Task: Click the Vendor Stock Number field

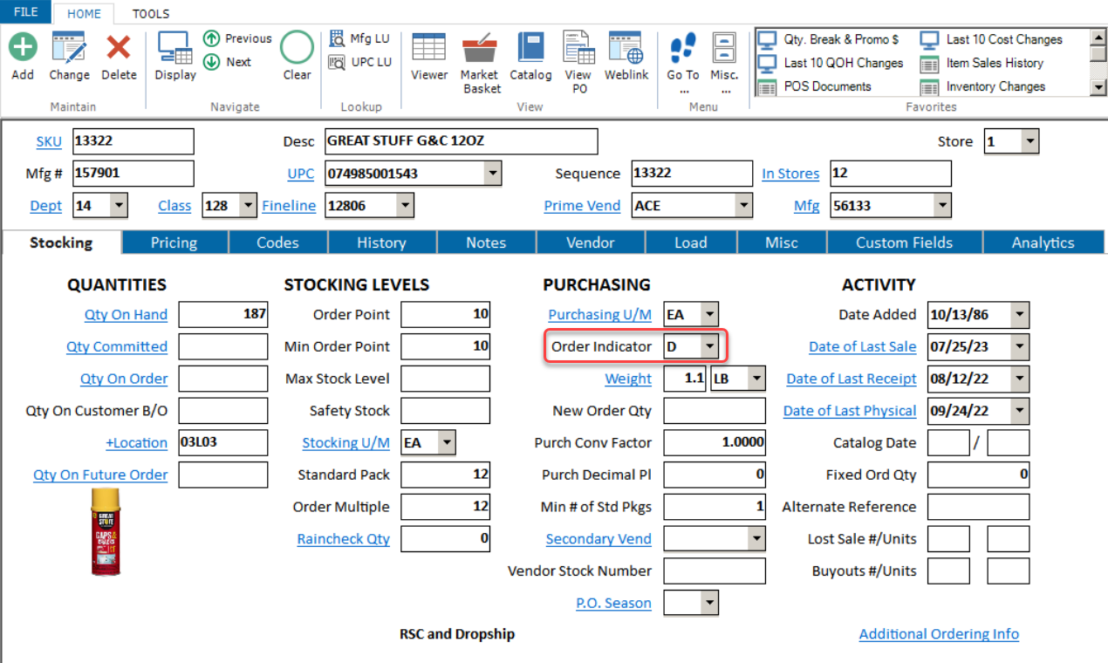Action: [715, 571]
